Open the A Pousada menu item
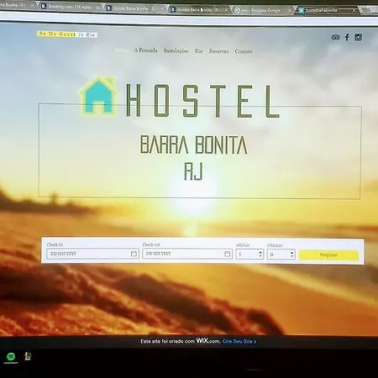This screenshot has height=378, width=378. click(x=145, y=50)
